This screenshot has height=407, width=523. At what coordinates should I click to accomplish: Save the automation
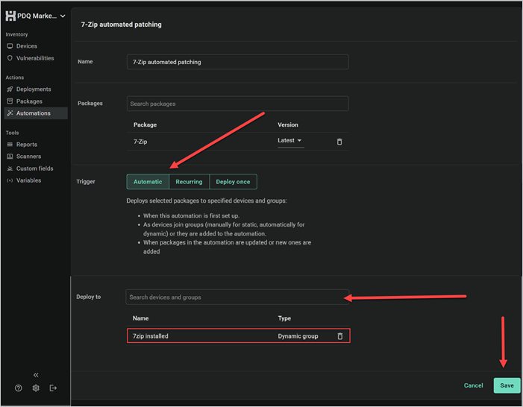tap(507, 385)
